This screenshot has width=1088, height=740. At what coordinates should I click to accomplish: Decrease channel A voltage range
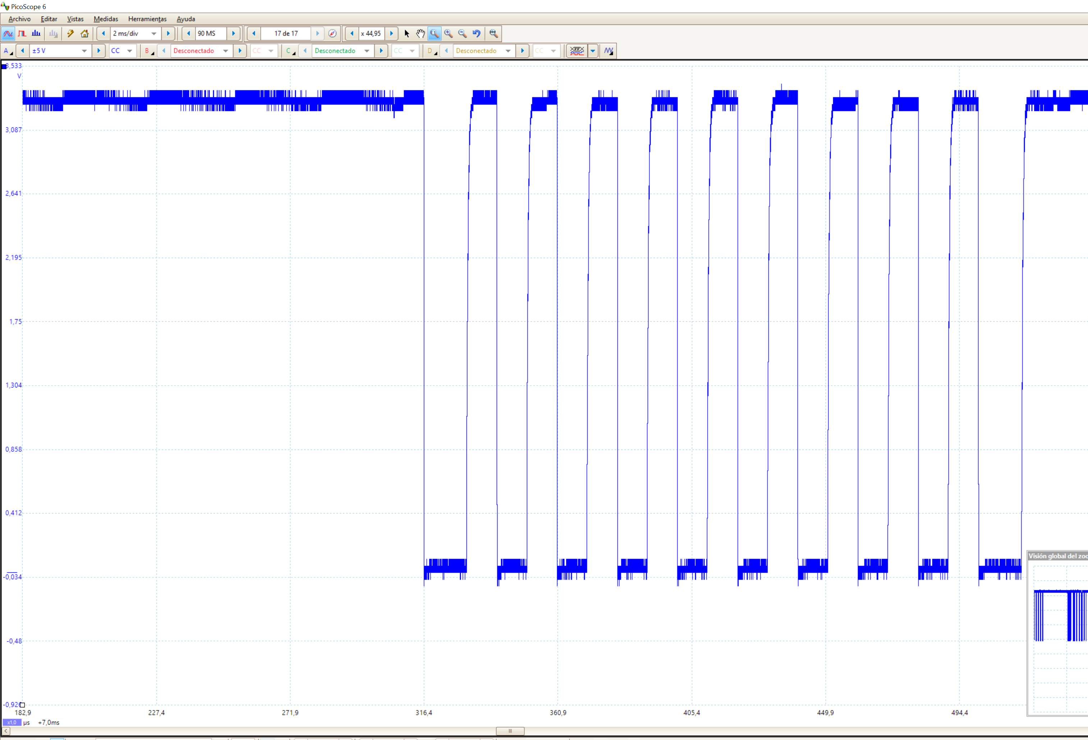point(23,51)
